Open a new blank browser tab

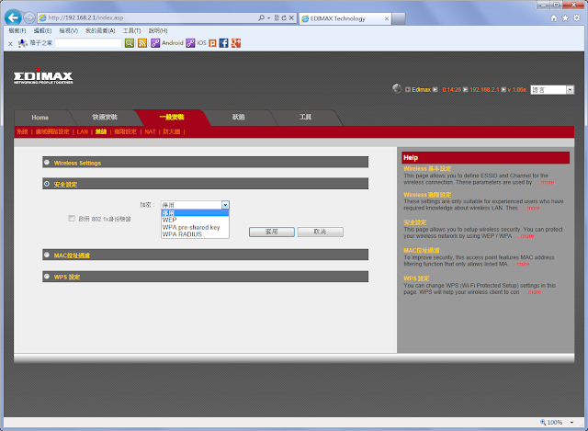398,18
